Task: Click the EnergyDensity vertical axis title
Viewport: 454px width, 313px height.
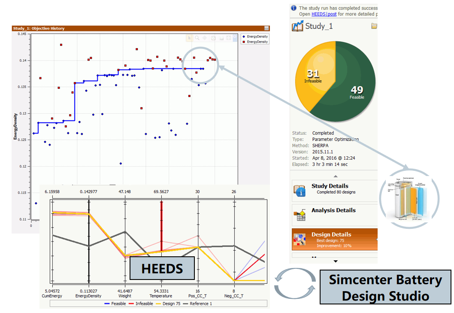Action: point(15,126)
